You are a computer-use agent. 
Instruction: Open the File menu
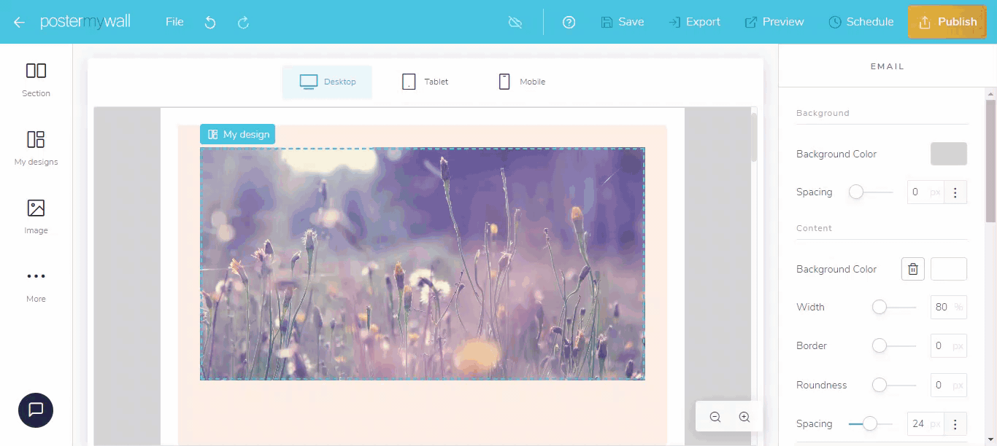pos(174,22)
